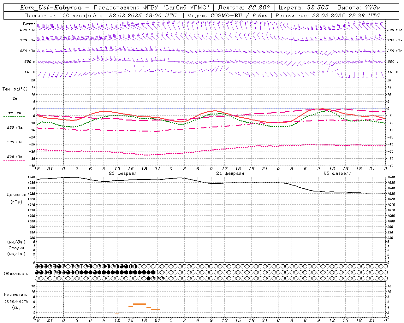Click the 'Предоставлено ФГБУ "ЗапСиб УГМС"' provider text
The height and width of the screenshot is (323, 404).
coord(152,8)
